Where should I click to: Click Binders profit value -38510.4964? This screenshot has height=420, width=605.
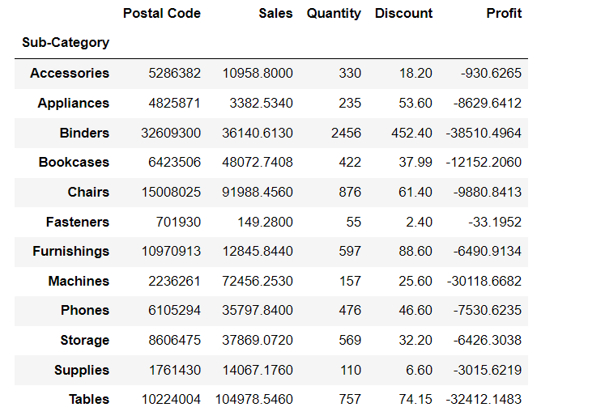(x=484, y=133)
